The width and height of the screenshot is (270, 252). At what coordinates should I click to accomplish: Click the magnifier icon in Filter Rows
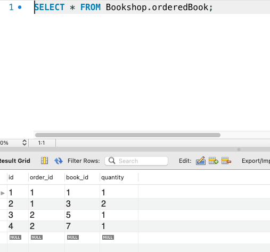[x=112, y=161]
